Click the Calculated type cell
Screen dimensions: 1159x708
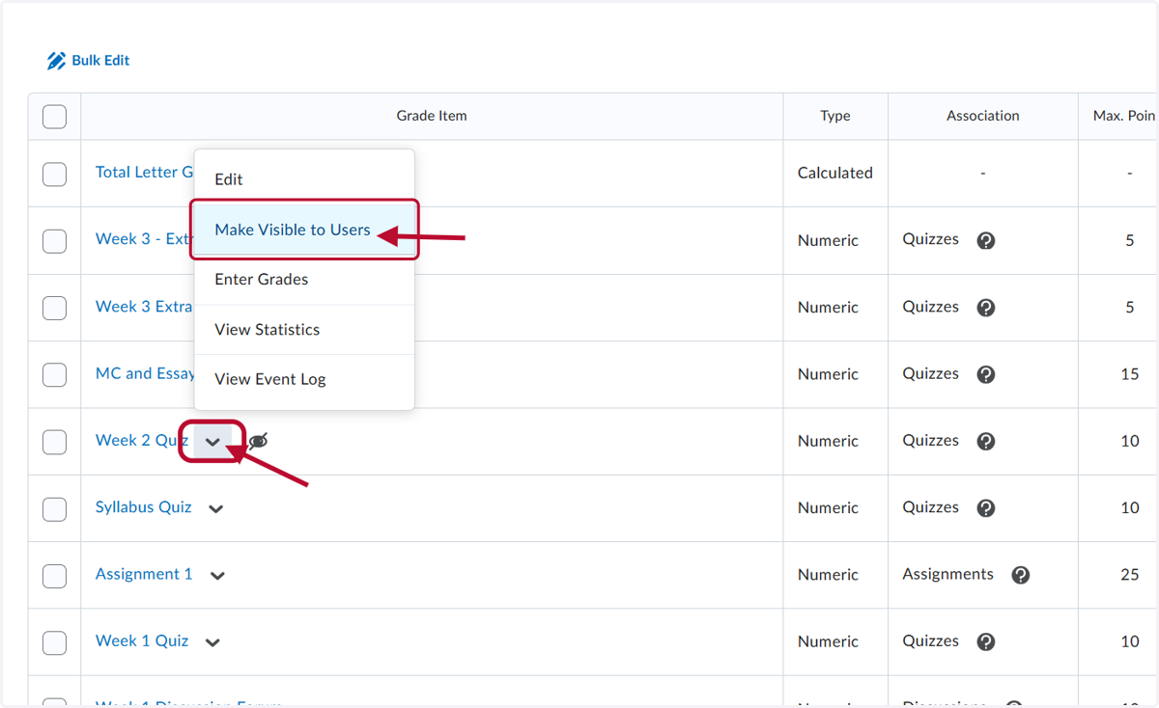click(x=835, y=173)
